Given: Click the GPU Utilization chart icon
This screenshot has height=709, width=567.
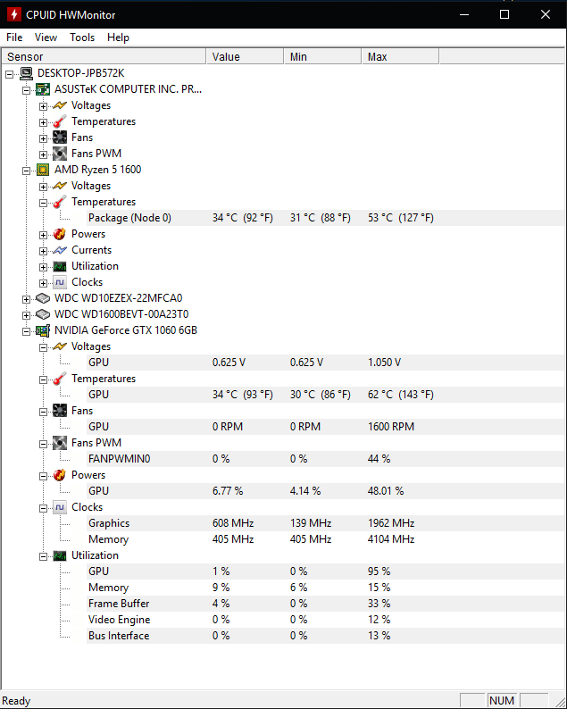Looking at the screenshot, I should click(x=60, y=555).
